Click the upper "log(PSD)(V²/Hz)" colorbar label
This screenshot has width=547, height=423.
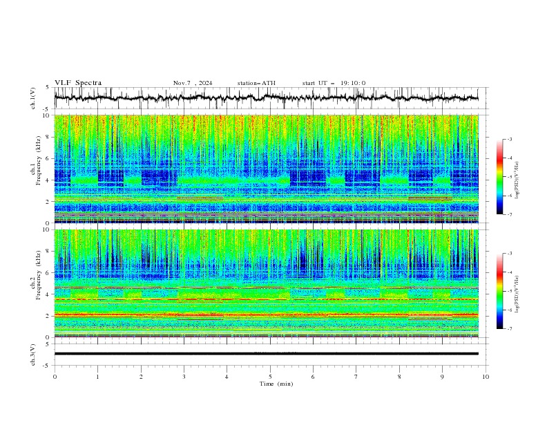517,180
